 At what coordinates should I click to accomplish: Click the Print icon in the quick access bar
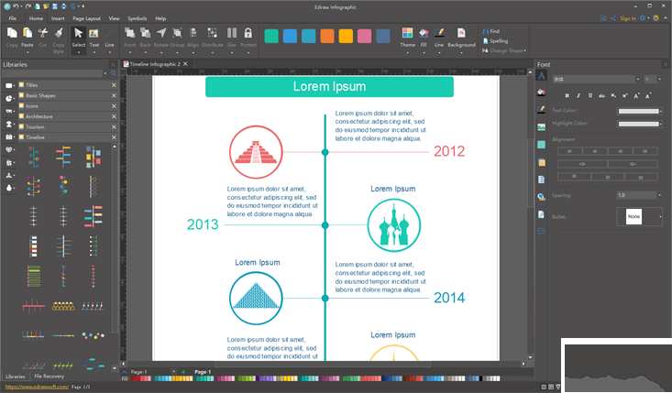coord(63,6)
